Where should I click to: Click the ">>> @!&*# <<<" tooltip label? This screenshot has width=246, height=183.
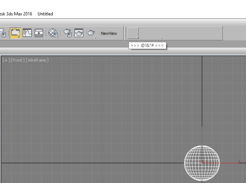[x=147, y=46]
